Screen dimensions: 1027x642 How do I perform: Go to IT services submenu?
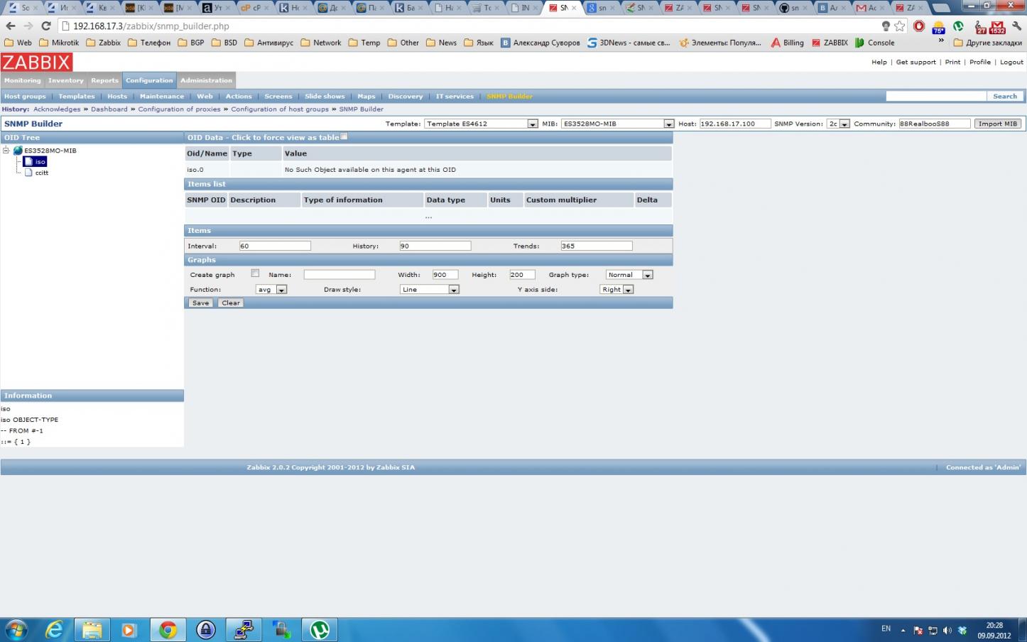(455, 97)
